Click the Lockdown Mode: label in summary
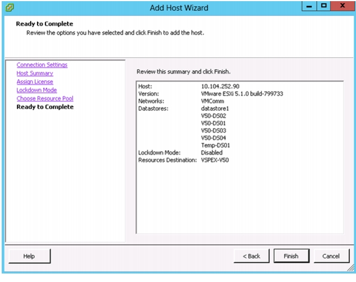This screenshot has height=282, width=356. tap(160, 153)
